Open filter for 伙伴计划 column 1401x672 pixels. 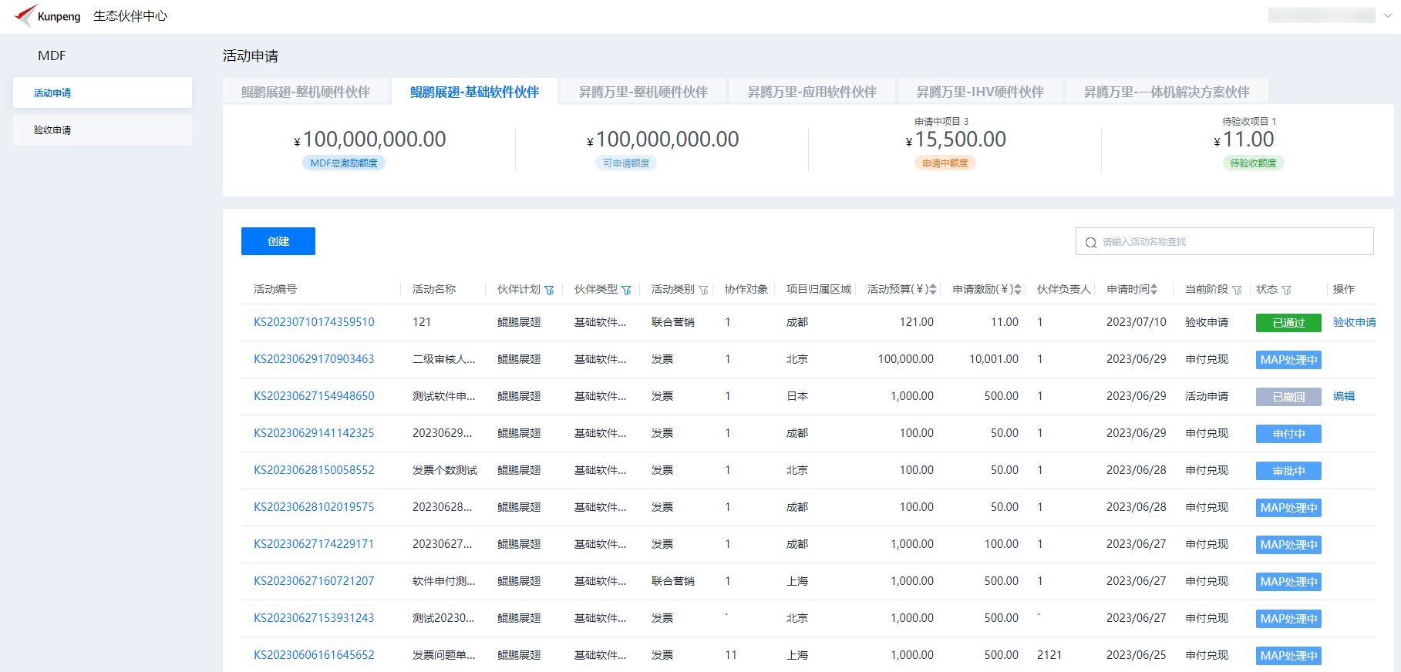[549, 291]
